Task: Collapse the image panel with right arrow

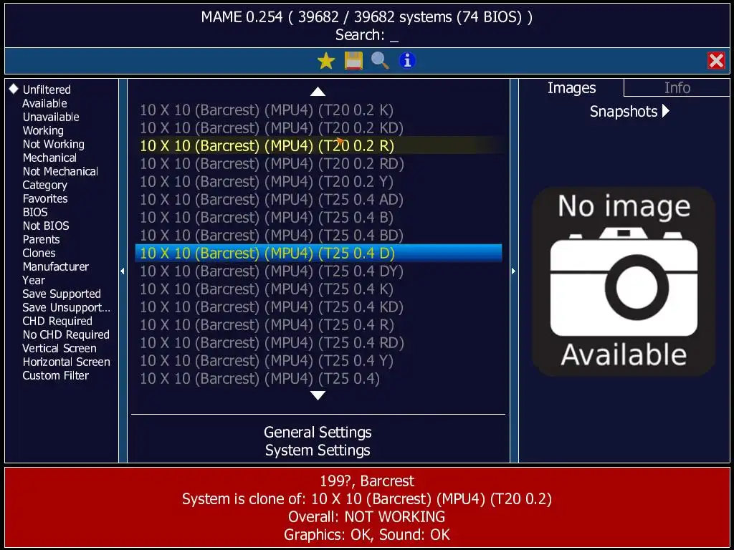Action: [513, 271]
